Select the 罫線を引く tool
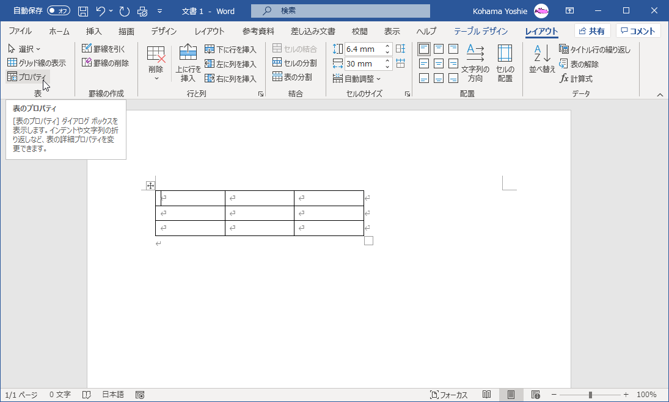 pyautogui.click(x=104, y=49)
